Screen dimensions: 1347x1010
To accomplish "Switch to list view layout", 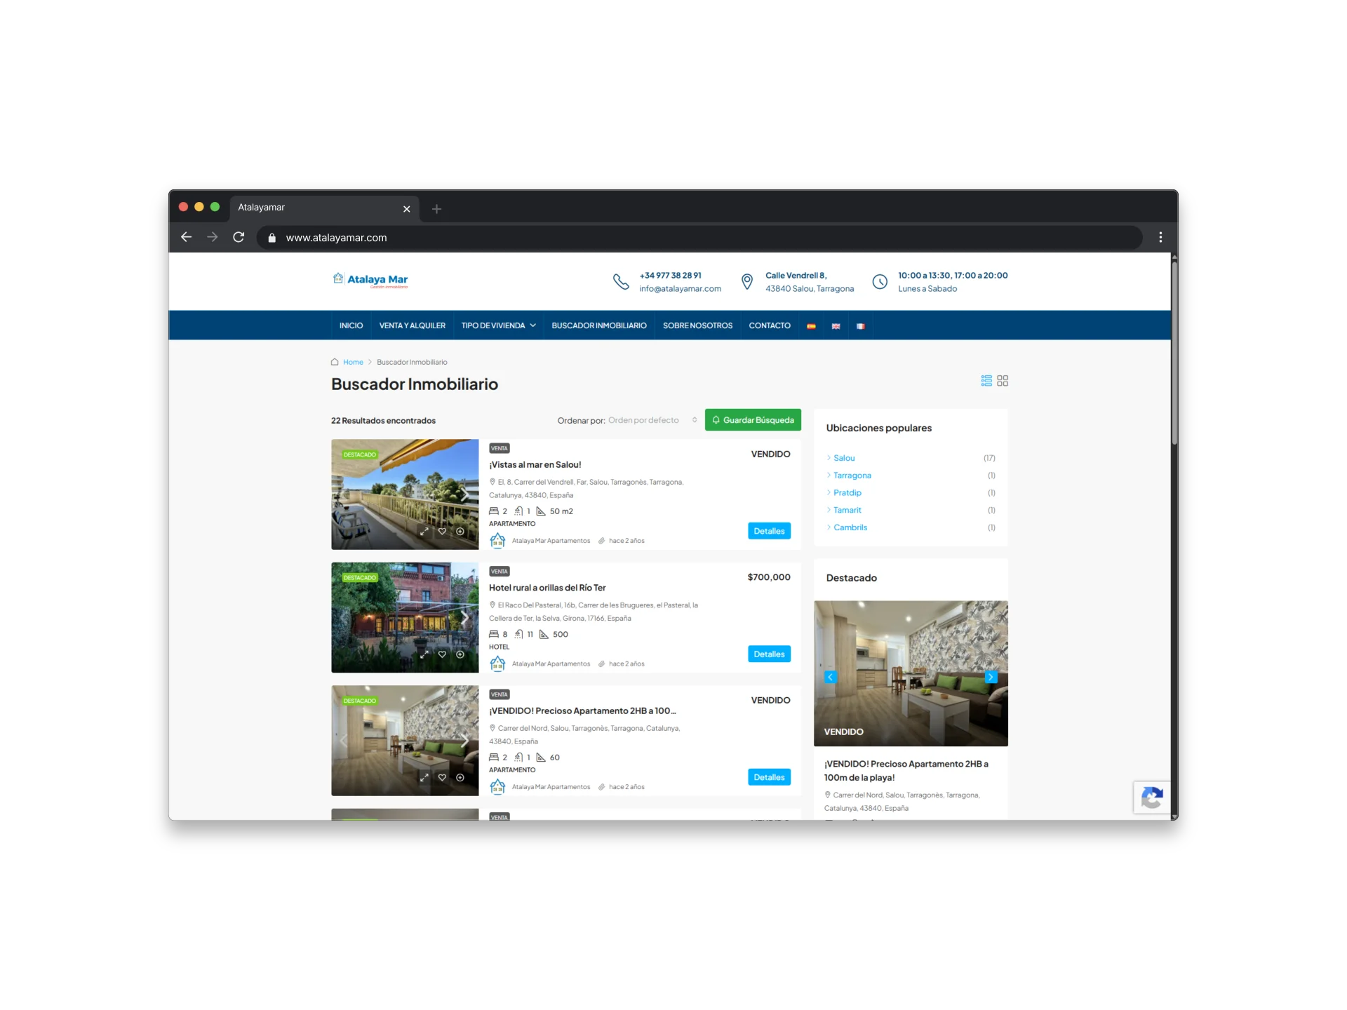I will pyautogui.click(x=986, y=381).
